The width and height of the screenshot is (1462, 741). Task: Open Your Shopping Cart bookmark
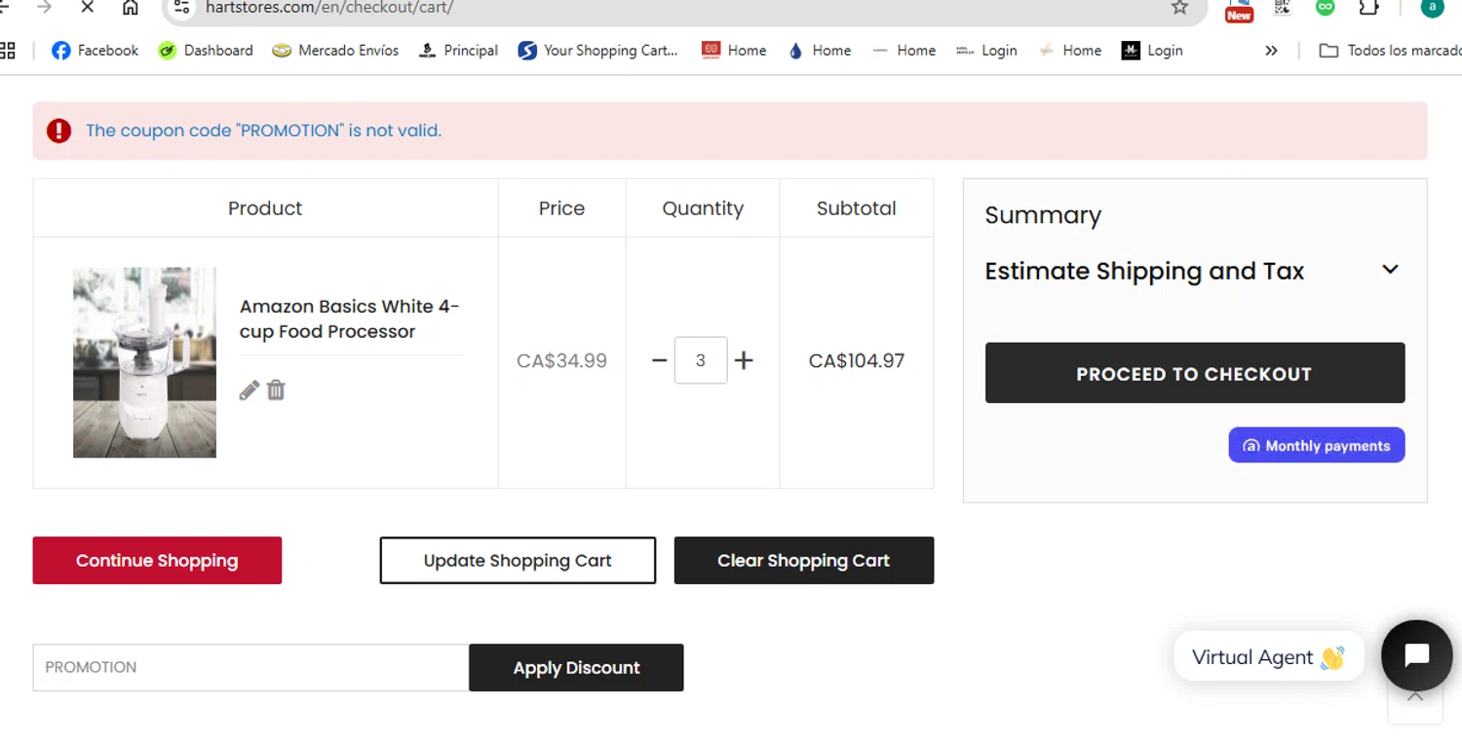pyautogui.click(x=597, y=51)
